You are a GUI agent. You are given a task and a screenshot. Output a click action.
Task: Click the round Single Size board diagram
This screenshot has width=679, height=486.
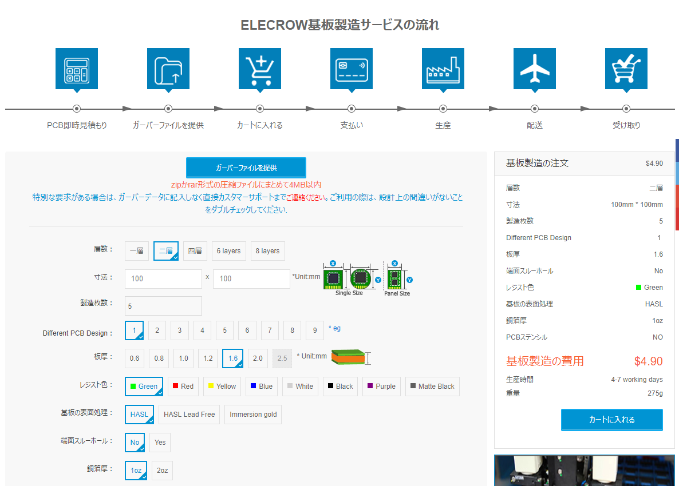[360, 278]
